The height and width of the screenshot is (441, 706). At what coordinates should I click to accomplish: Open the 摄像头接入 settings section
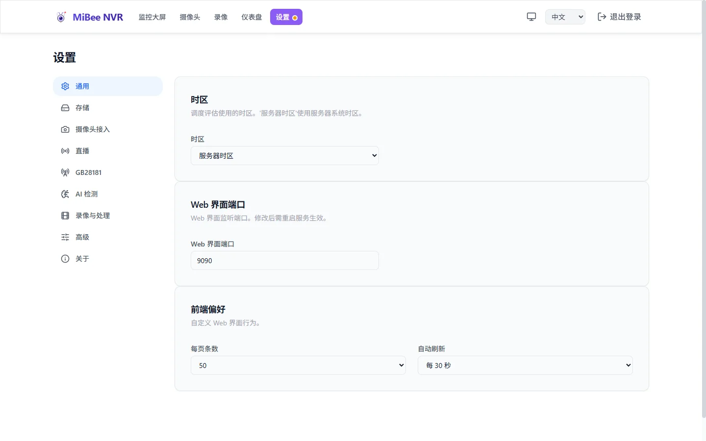[108, 129]
